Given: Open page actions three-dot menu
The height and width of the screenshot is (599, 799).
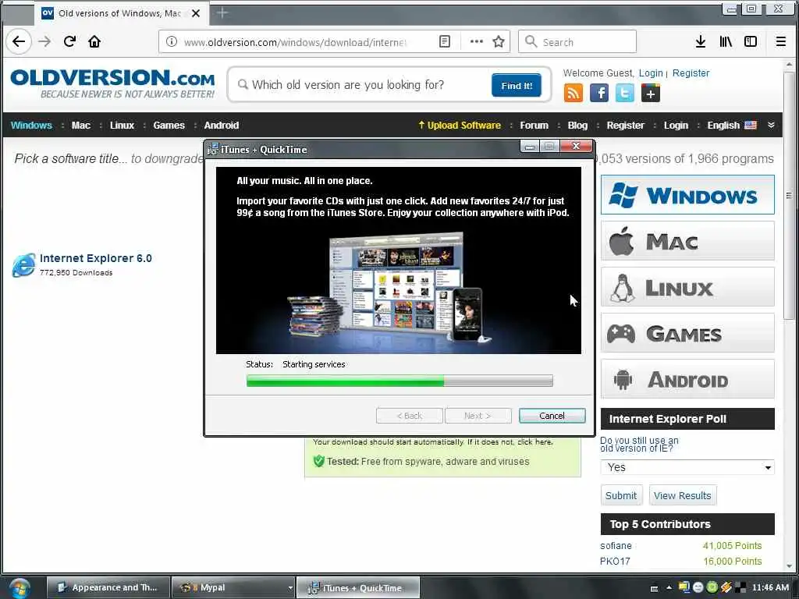Looking at the screenshot, I should pyautogui.click(x=477, y=42).
